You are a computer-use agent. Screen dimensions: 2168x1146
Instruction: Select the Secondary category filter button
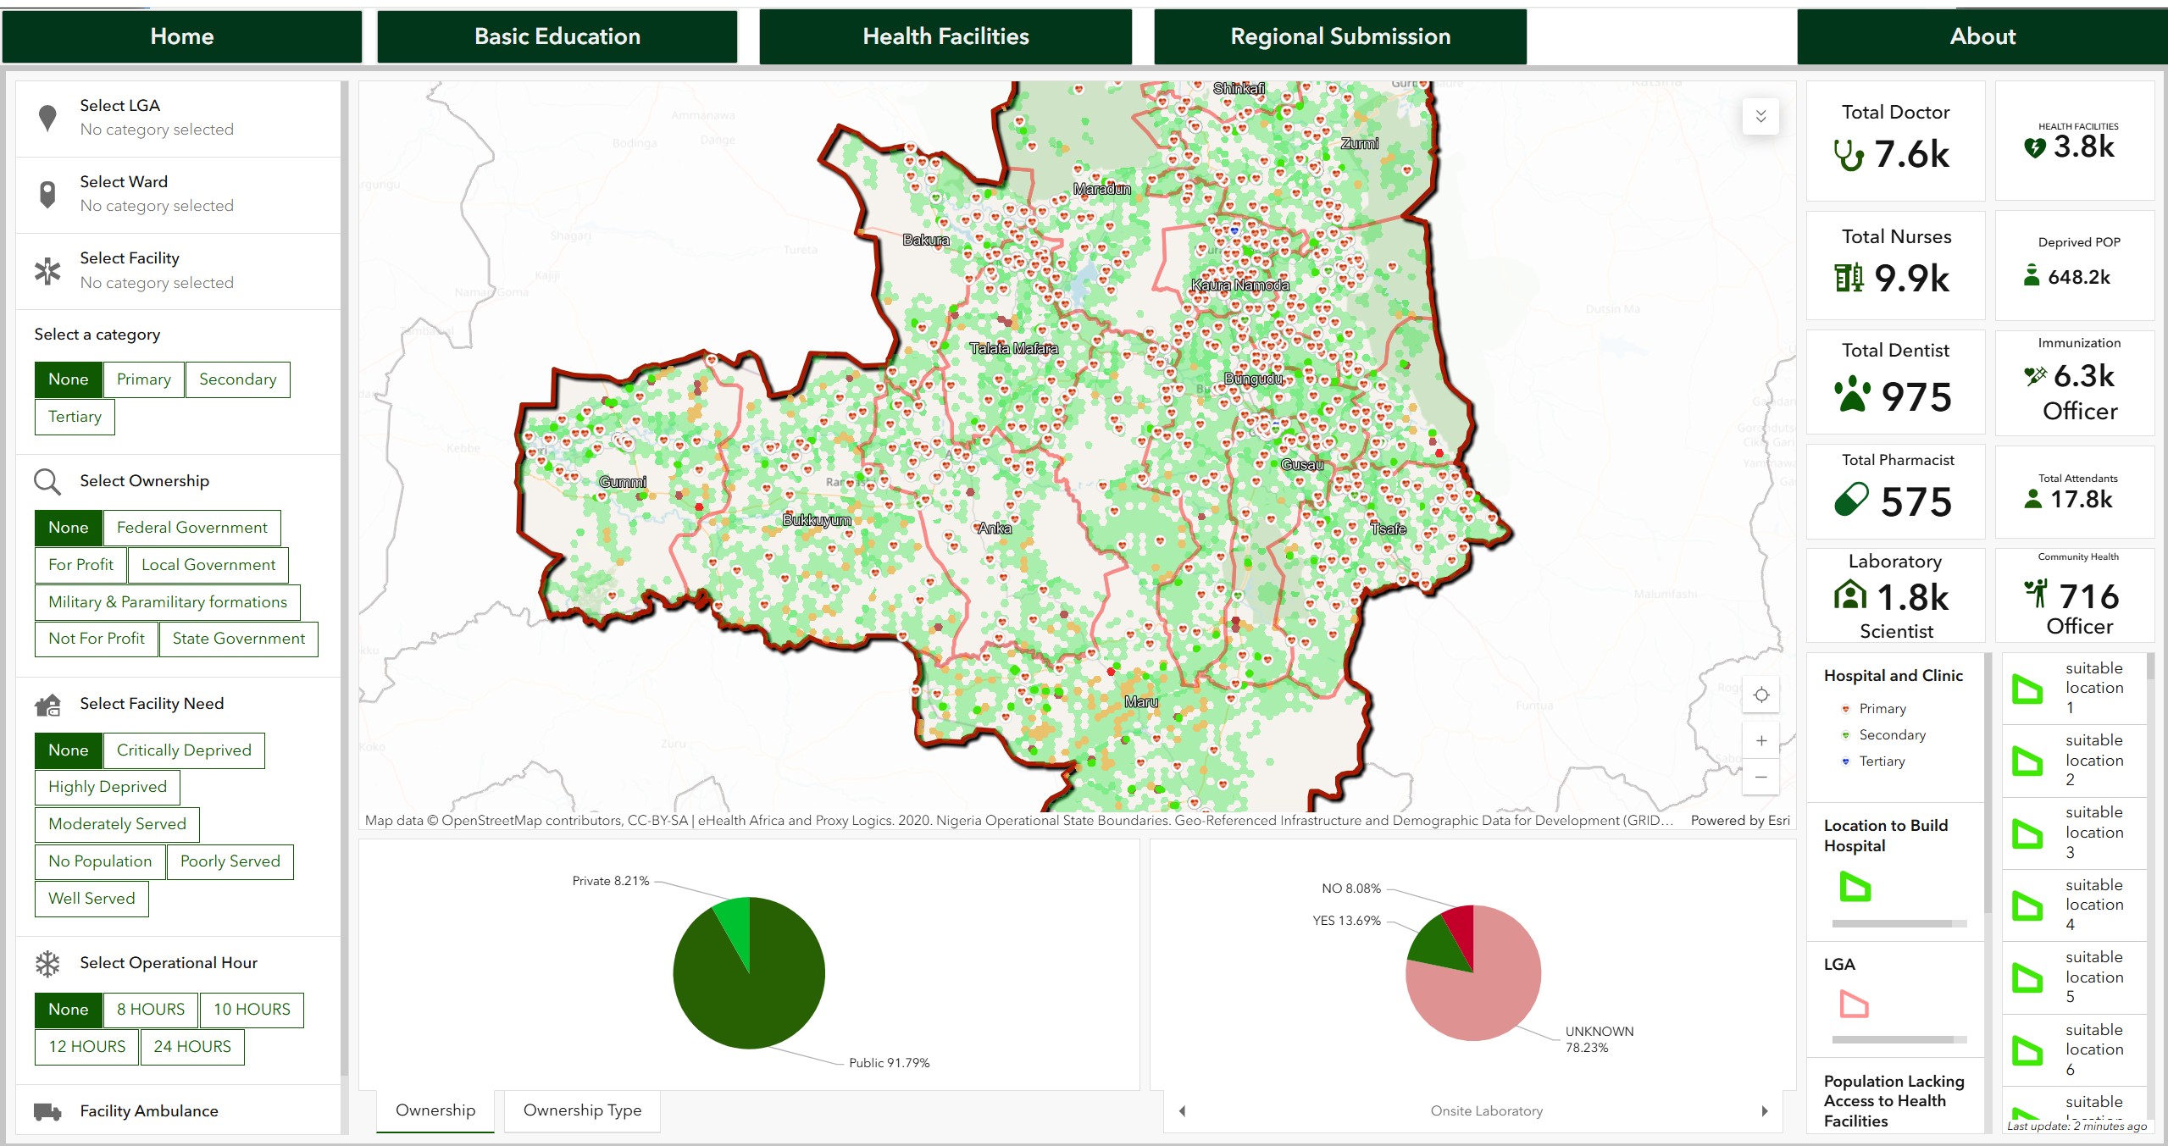[237, 379]
